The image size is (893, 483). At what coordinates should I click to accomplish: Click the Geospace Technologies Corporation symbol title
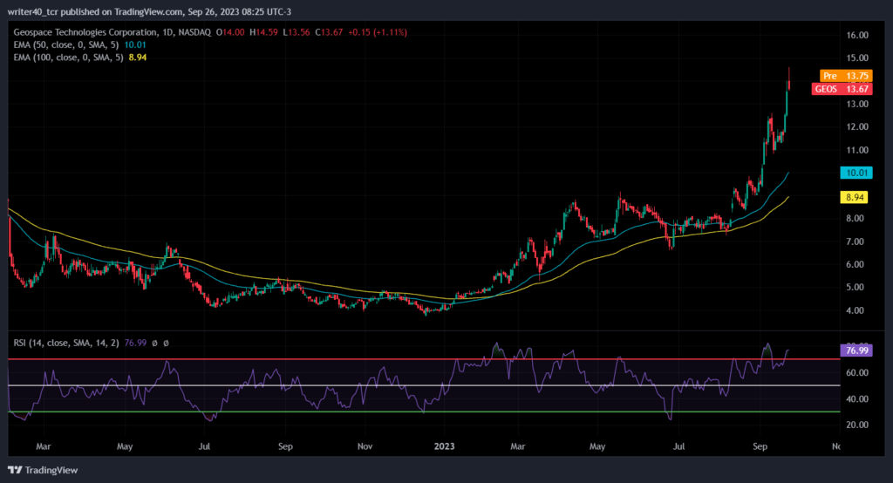(x=85, y=32)
